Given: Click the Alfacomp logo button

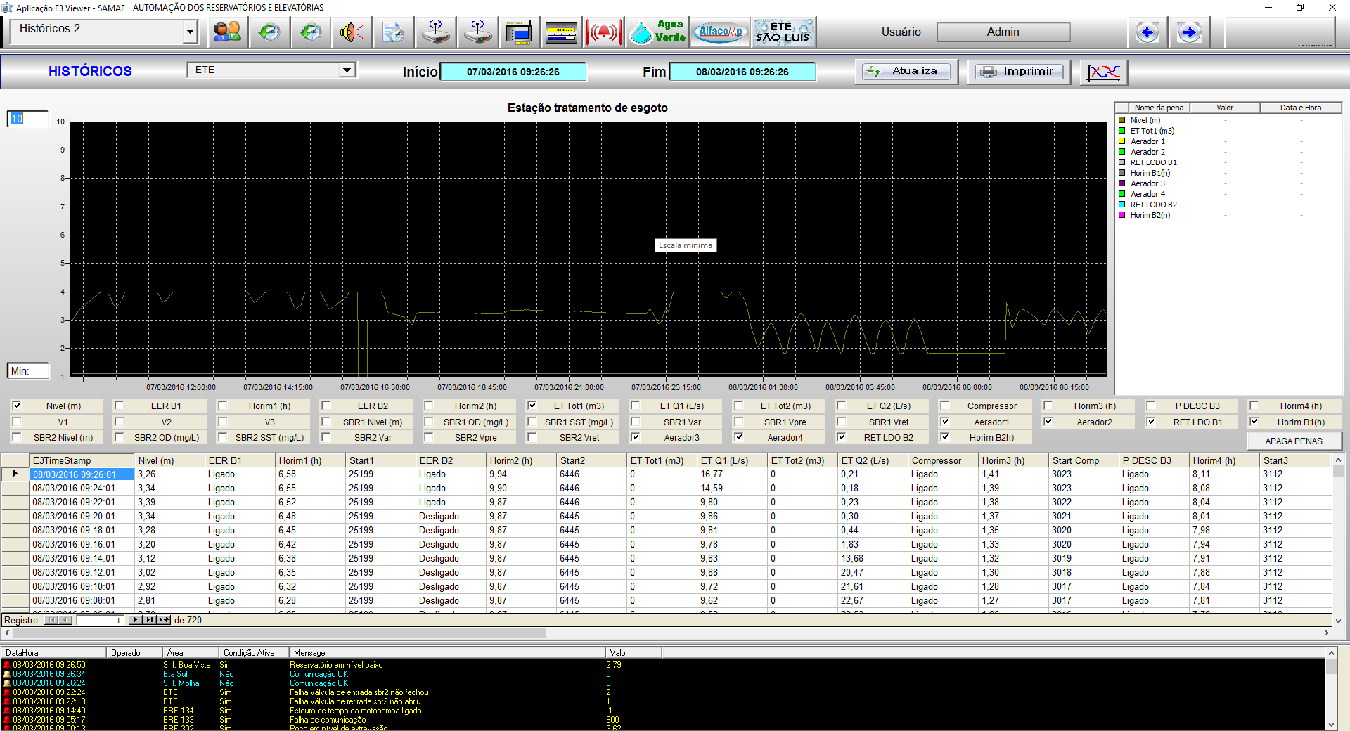Looking at the screenshot, I should pos(720,32).
